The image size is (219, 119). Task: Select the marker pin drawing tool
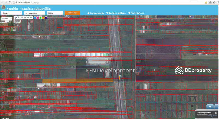(x=19, y=18)
